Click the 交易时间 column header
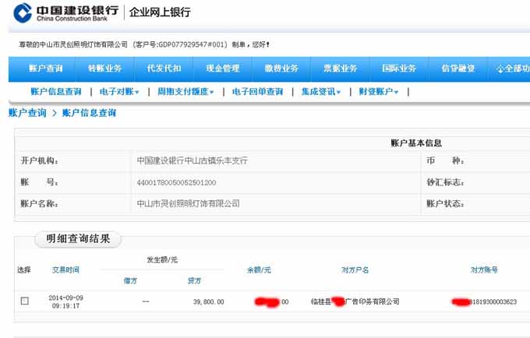 point(65,269)
